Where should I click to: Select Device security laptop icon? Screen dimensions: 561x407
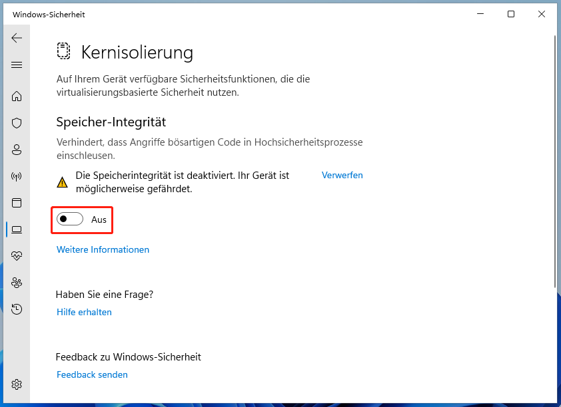(17, 229)
